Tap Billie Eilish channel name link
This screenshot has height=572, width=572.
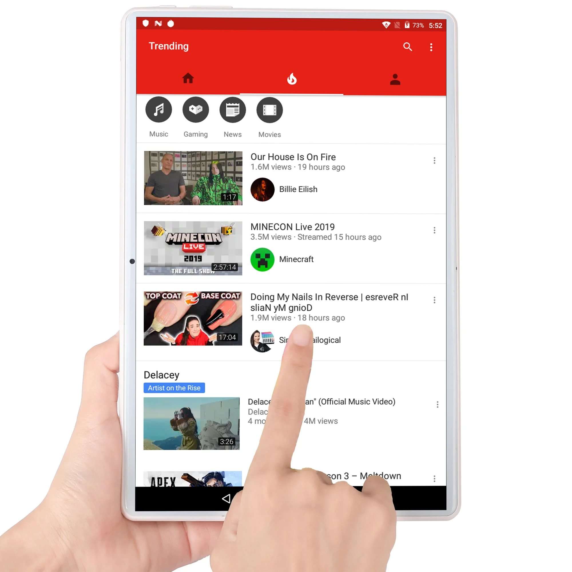298,189
